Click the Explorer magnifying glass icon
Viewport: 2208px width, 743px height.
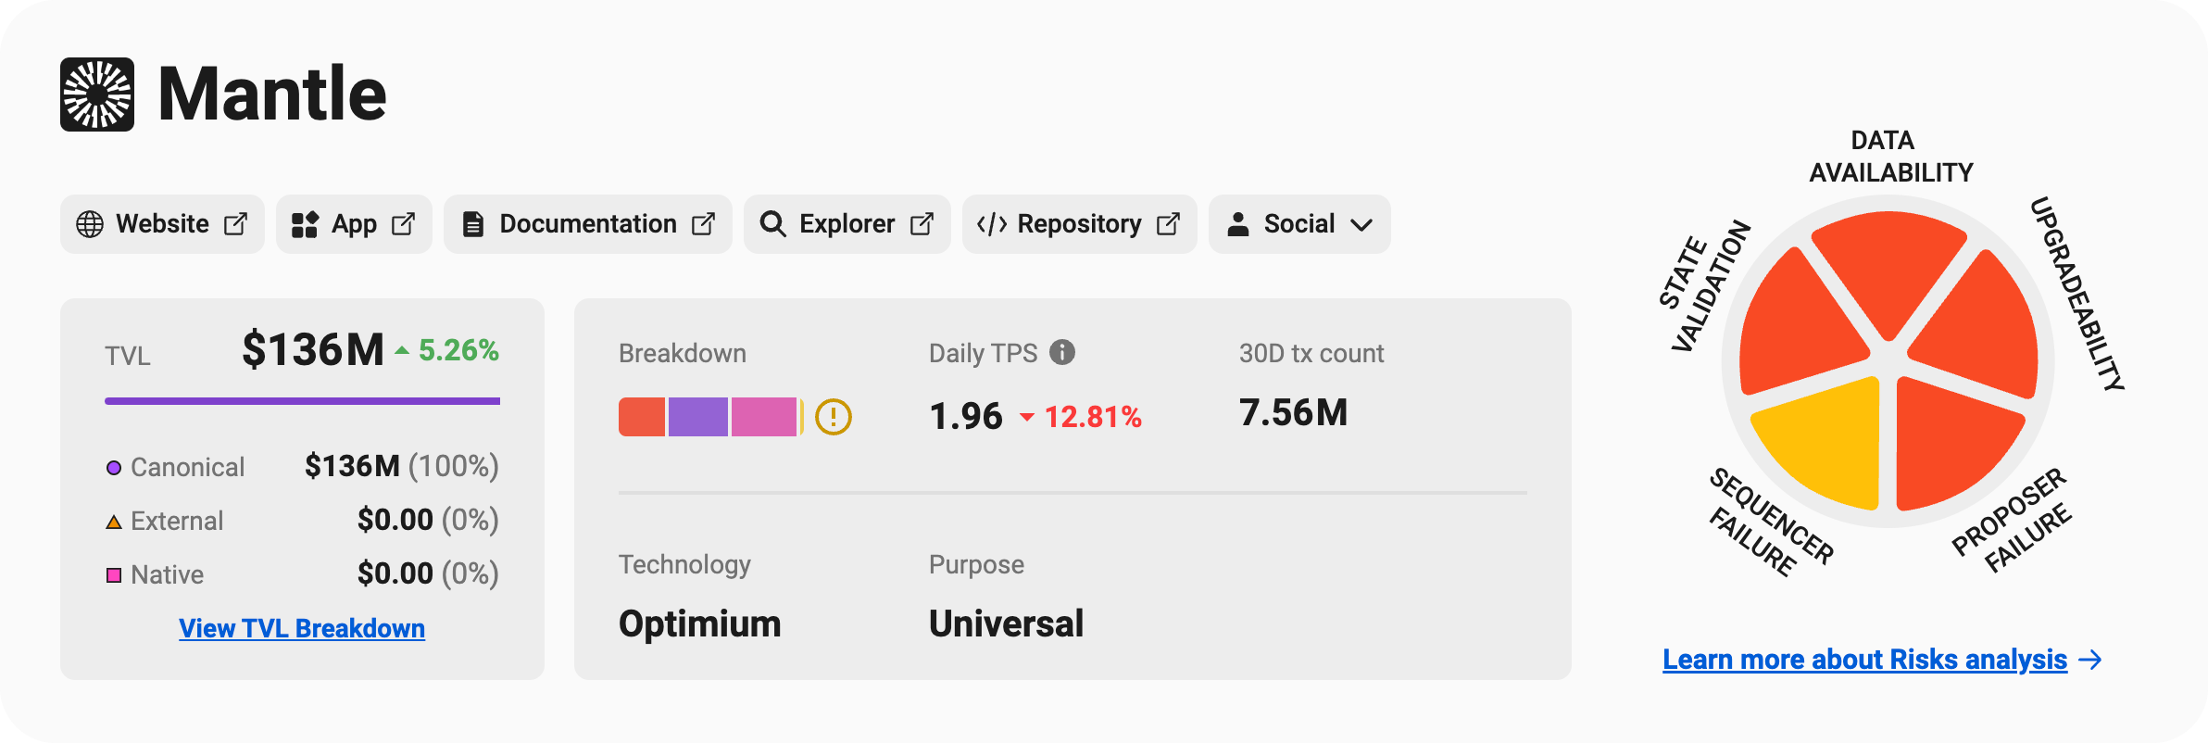tap(772, 224)
